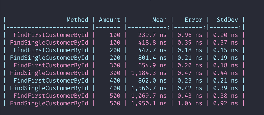
Task: Select the mean value 1,566.7 ns
Action: pos(149,88)
